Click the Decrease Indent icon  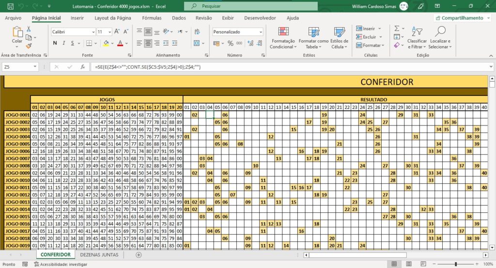[166, 43]
